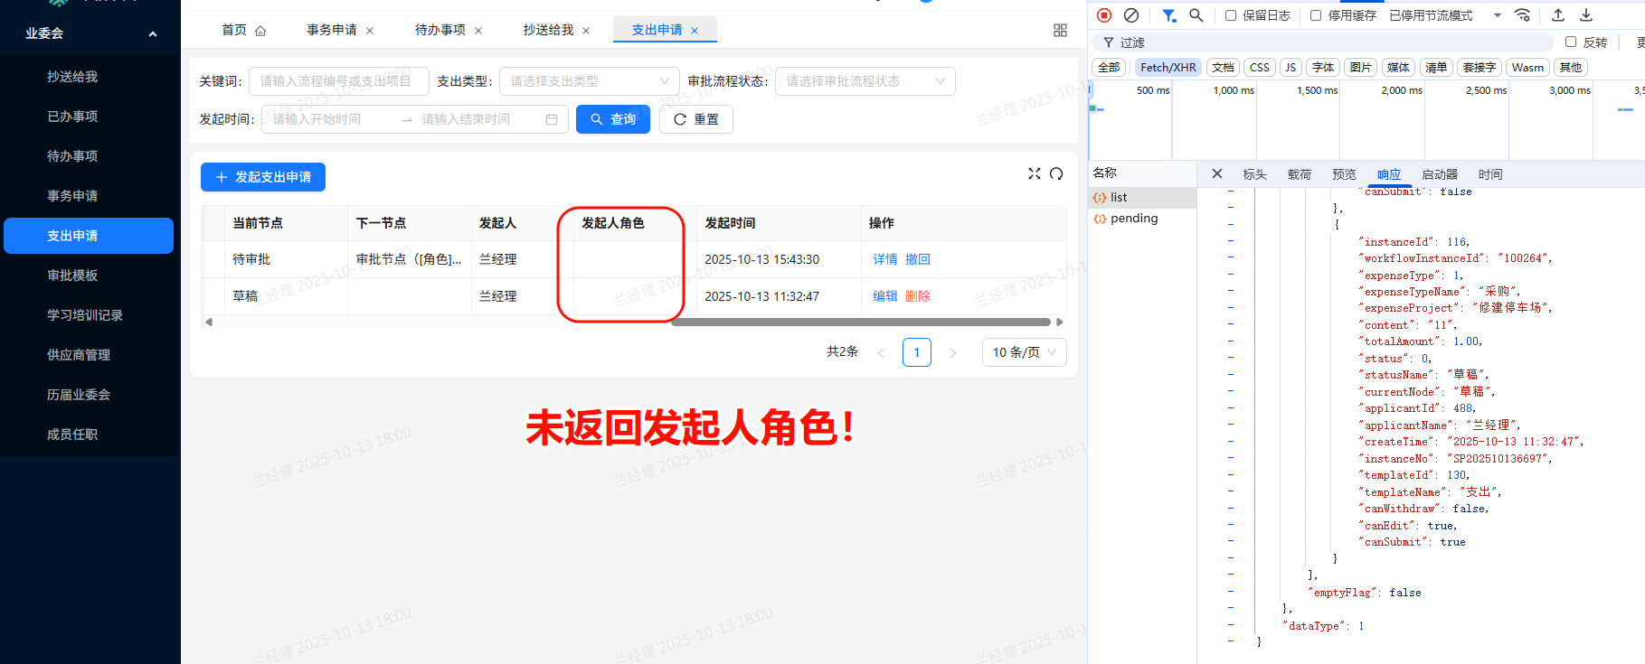Image resolution: width=1645 pixels, height=664 pixels.
Task: Check the 反转 filter checkbox
Action: click(x=1571, y=42)
